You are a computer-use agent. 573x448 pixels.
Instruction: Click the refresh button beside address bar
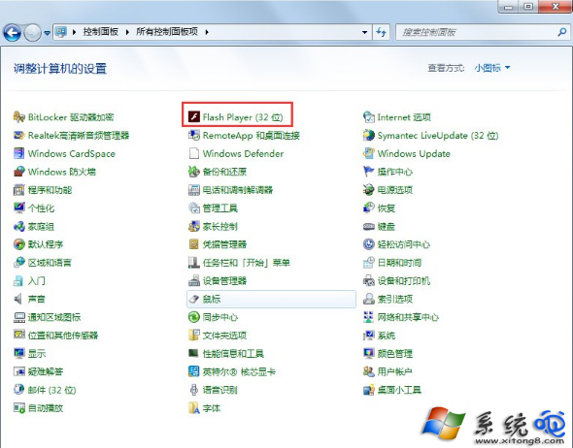pos(381,32)
